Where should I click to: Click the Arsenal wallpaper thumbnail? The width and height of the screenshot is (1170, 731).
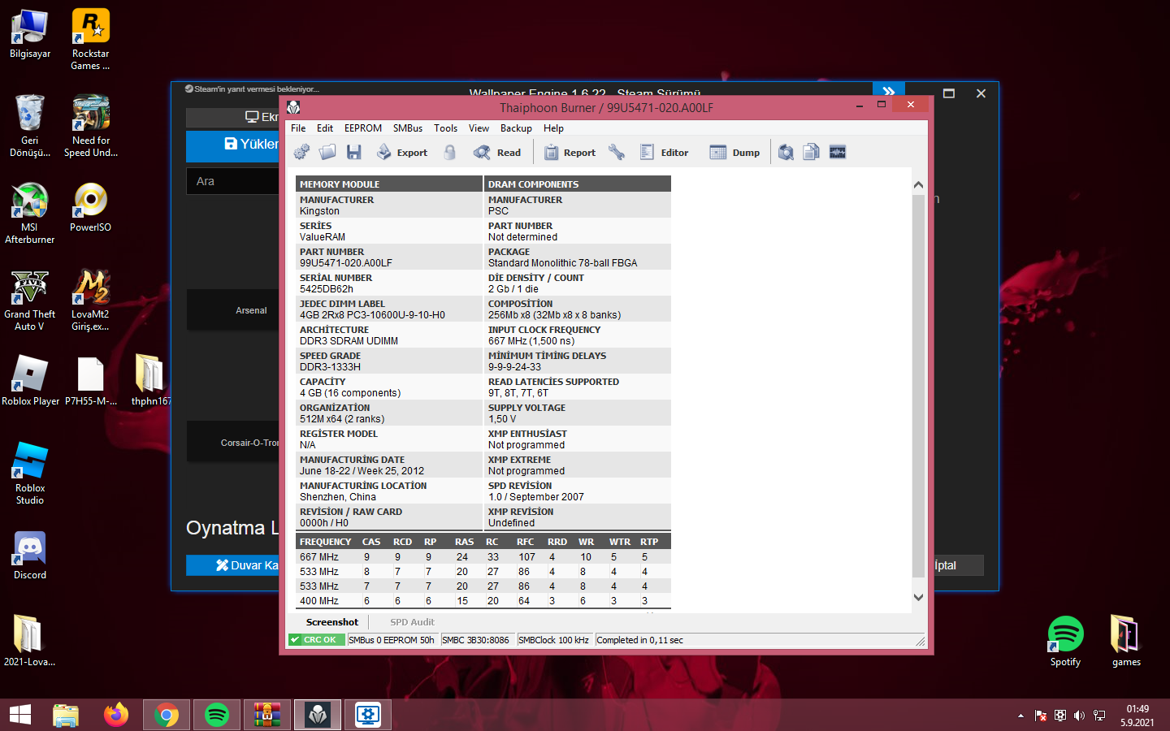(233, 310)
